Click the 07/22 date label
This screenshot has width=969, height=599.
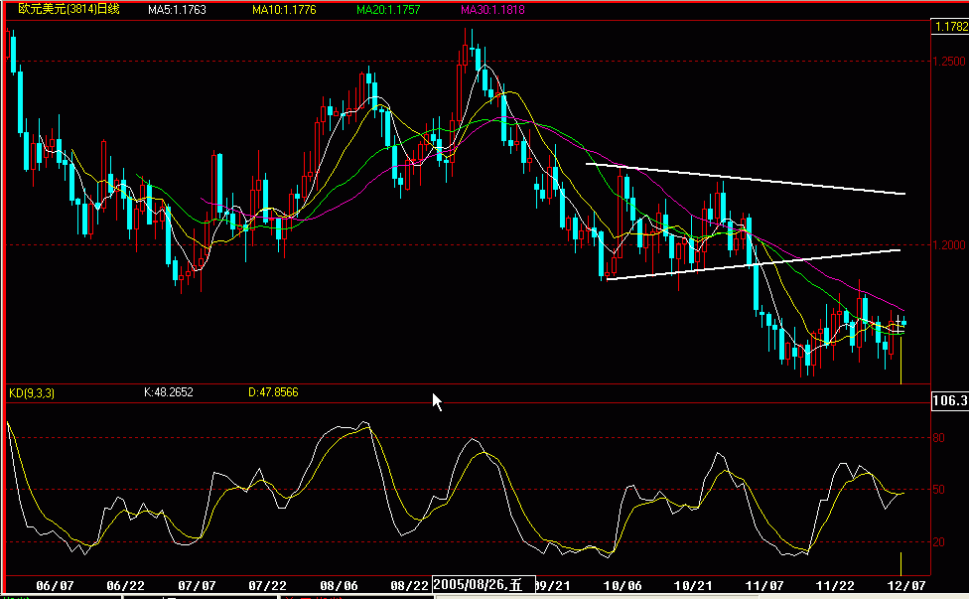coord(267,585)
